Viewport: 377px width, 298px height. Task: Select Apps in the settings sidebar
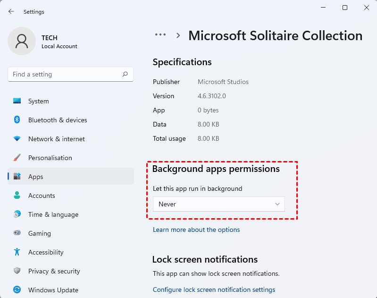point(35,177)
